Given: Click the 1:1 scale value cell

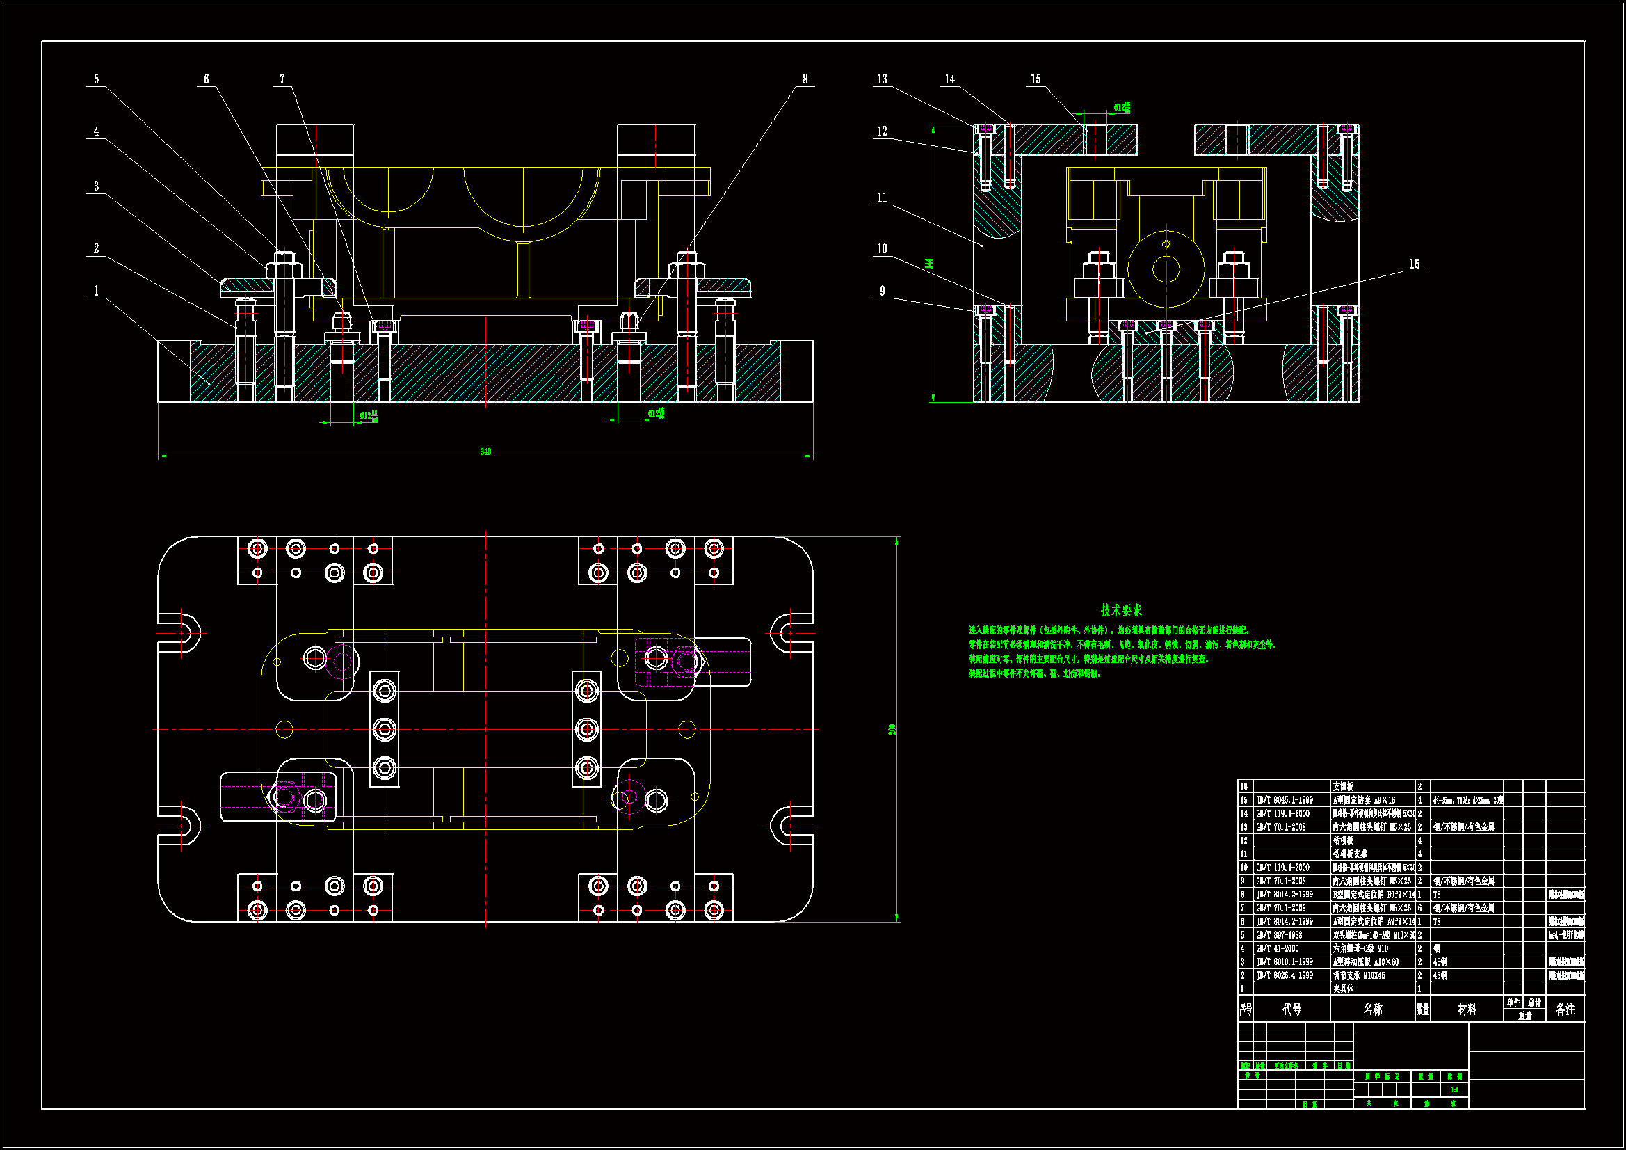Looking at the screenshot, I should (x=1454, y=1089).
